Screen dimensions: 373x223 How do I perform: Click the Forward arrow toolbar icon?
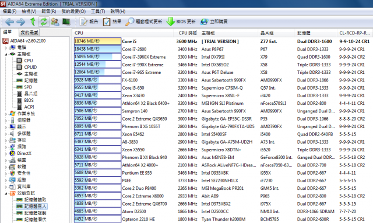pos(21,22)
